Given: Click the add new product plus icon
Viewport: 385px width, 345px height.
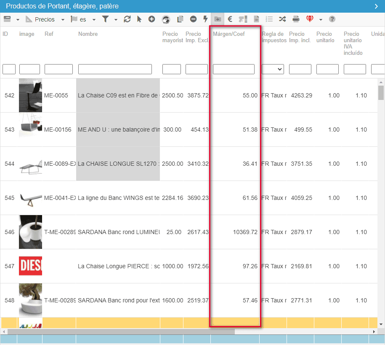Looking at the screenshot, I should pos(151,19).
